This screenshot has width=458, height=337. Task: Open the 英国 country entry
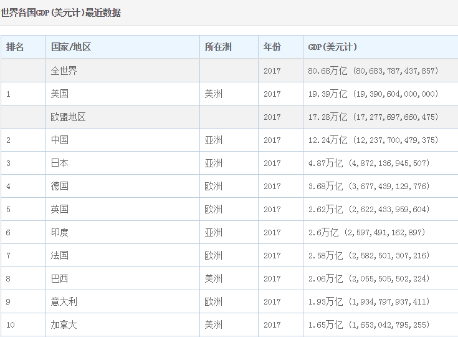pyautogui.click(x=60, y=209)
